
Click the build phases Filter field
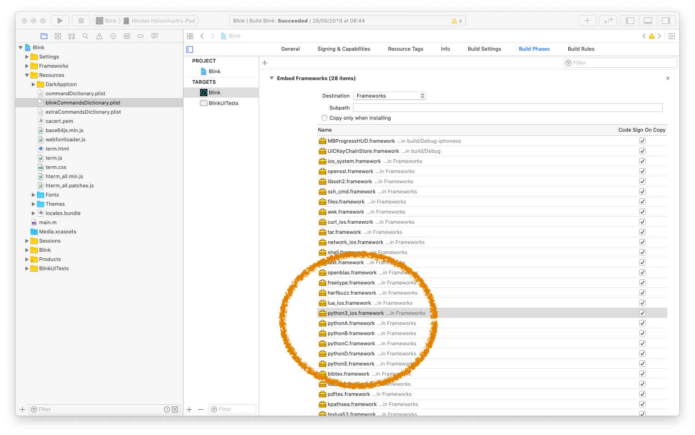pos(620,63)
